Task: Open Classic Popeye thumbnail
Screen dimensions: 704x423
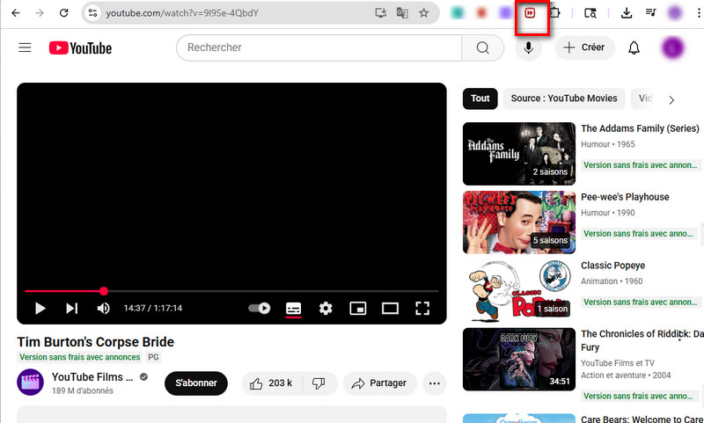Action: click(519, 291)
